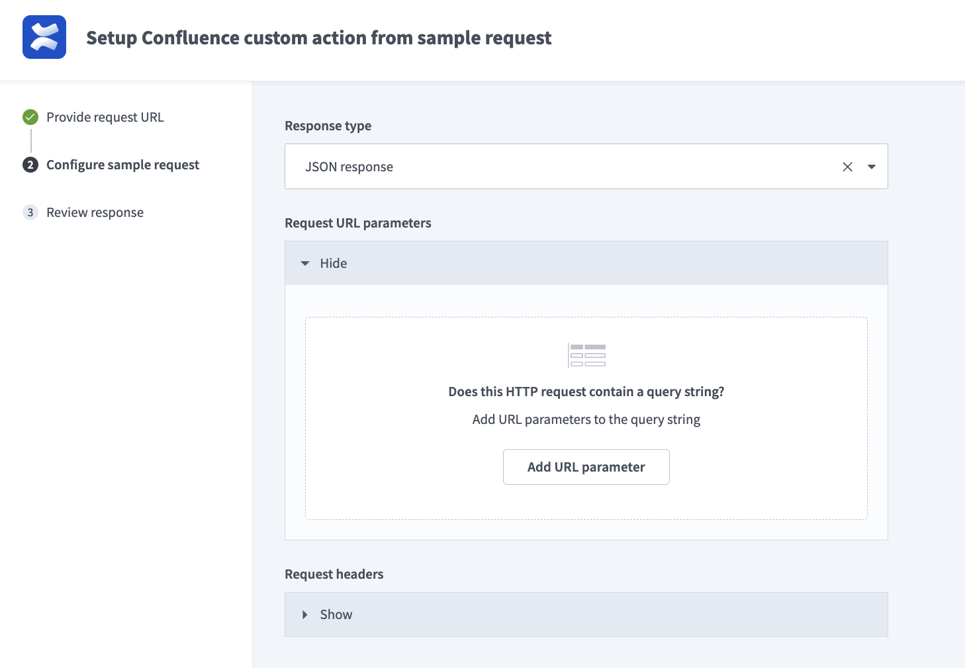Click the Response type label

tap(328, 126)
